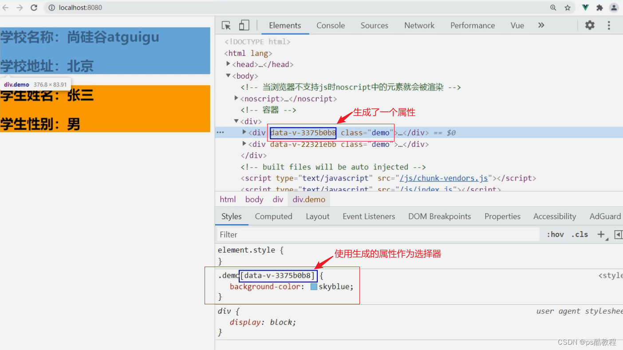Image resolution: width=623 pixels, height=350 pixels.
Task: Toggle .cls element classes panel
Action: 580,234
